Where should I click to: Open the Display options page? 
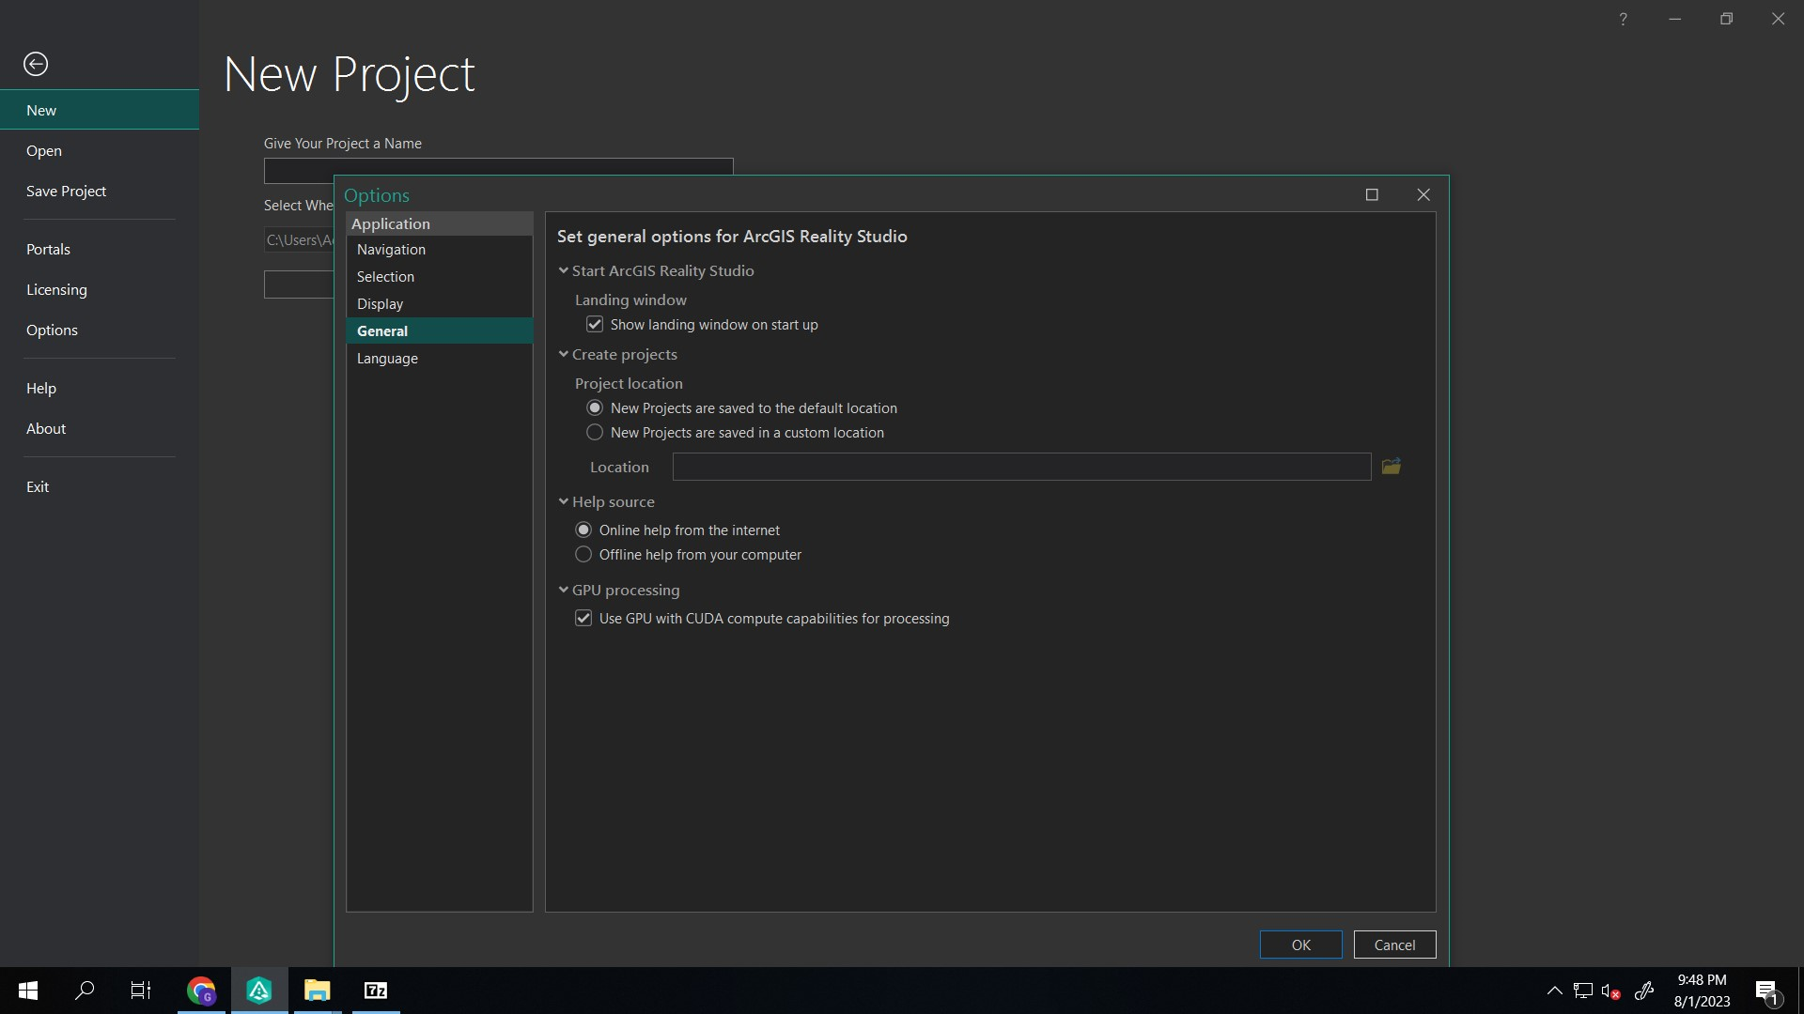pos(440,304)
